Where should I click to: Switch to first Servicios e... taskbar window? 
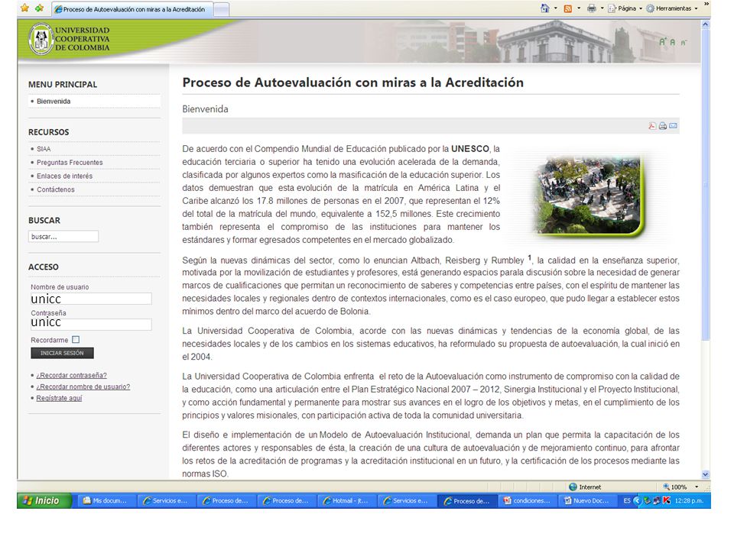pyautogui.click(x=166, y=500)
